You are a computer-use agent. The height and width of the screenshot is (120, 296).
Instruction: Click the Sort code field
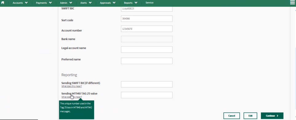click(x=147, y=19)
